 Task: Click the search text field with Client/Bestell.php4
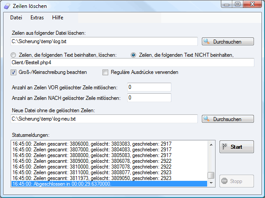pyautogui.click(x=132, y=63)
